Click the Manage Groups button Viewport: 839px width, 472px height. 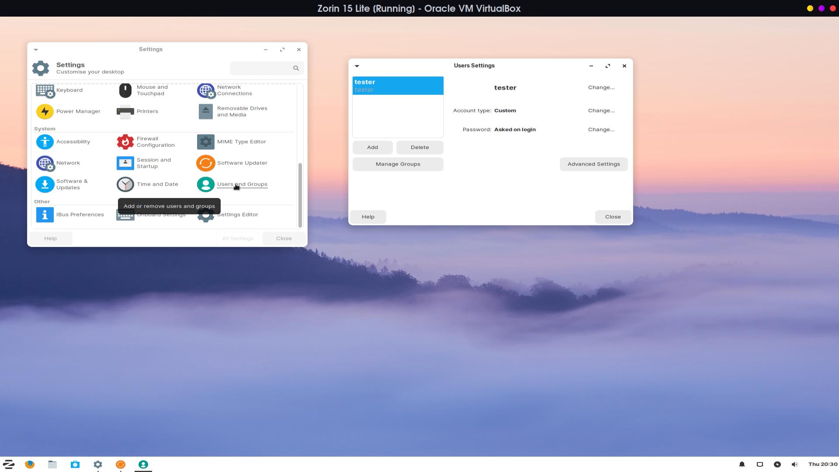398,164
